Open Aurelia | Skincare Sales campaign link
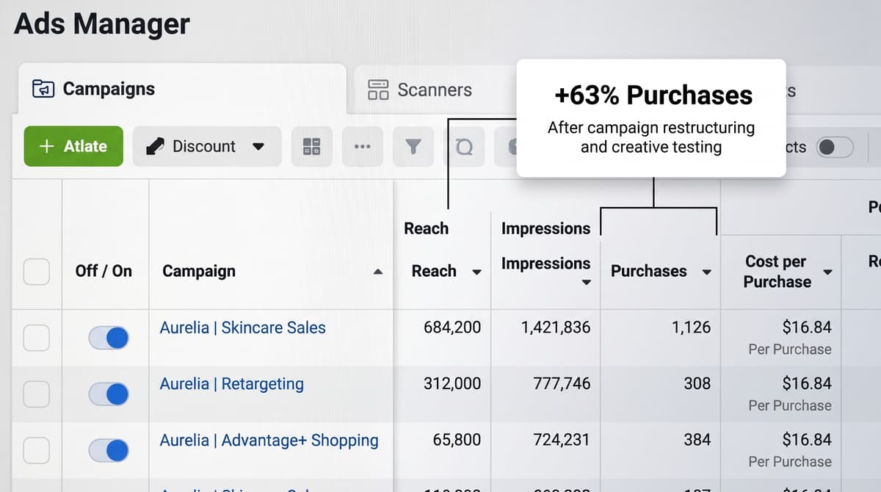Screen dimensions: 881x492 coord(242,328)
